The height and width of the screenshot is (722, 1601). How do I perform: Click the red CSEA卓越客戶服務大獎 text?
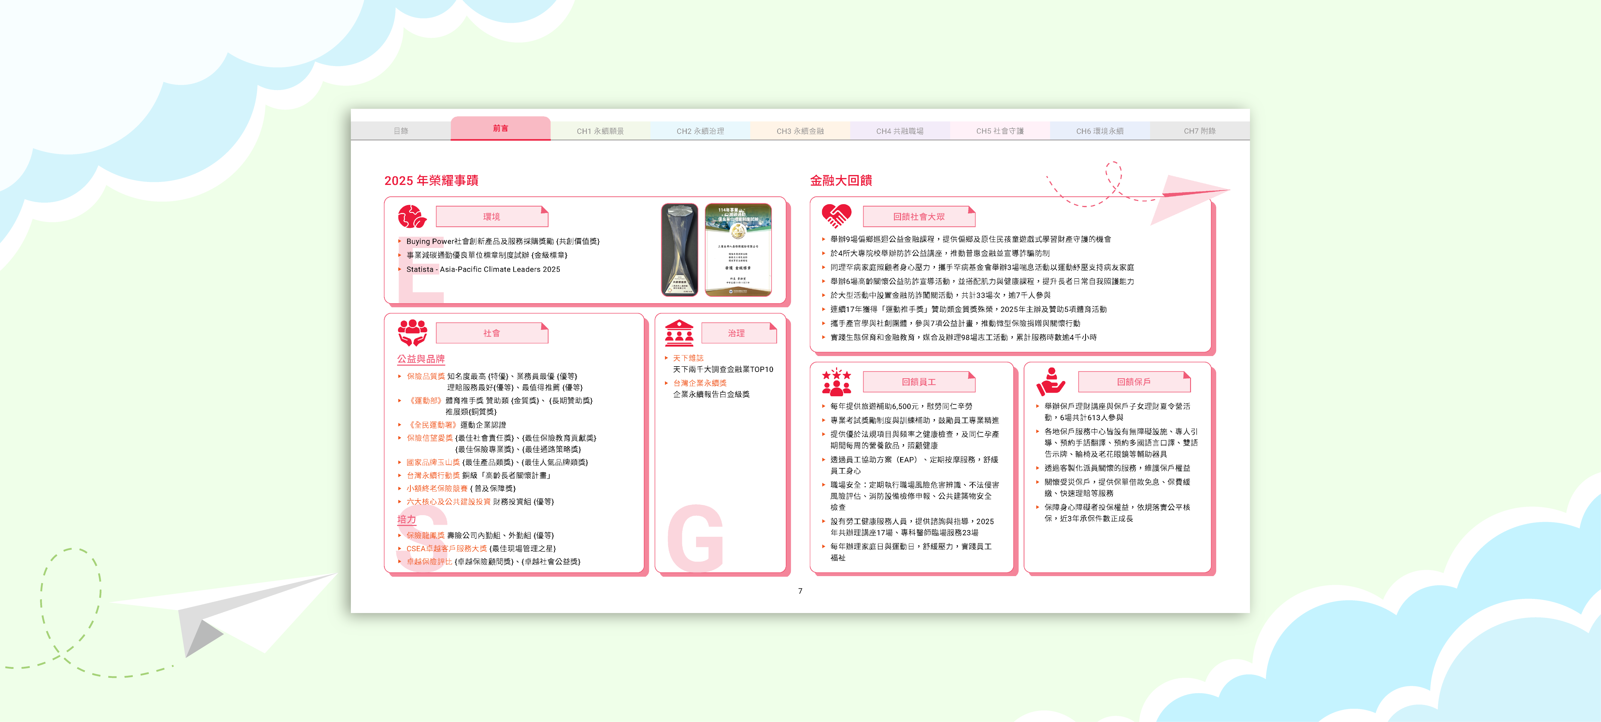click(447, 548)
